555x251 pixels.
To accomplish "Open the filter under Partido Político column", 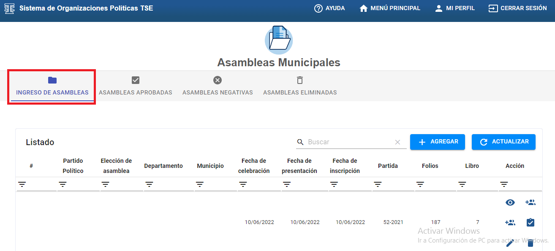I will point(63,184).
